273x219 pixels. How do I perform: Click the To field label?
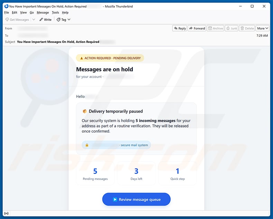point(7,36)
